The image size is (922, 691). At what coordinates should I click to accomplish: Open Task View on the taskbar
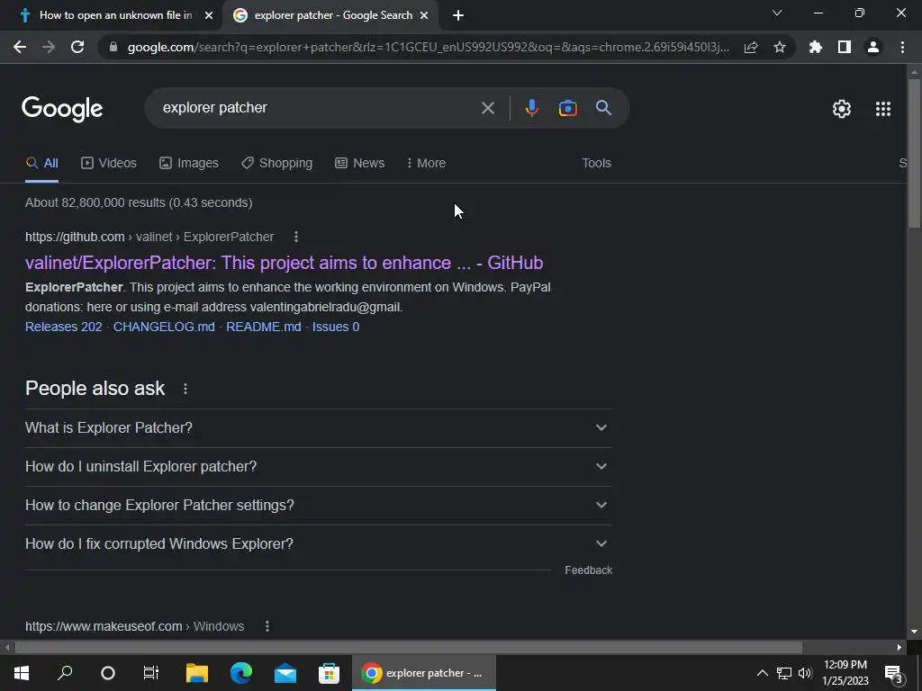151,673
